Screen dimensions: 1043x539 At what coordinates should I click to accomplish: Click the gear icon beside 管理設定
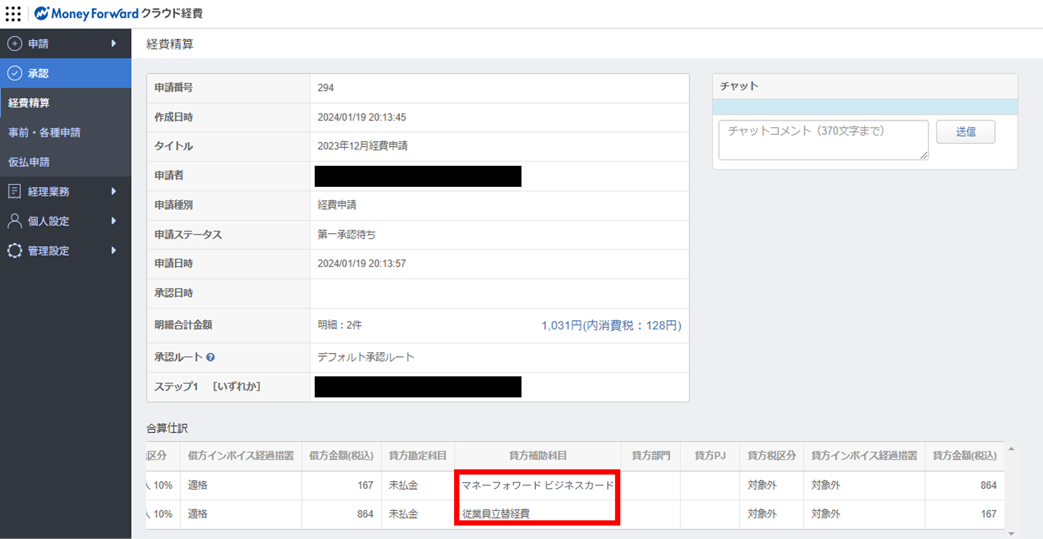[15, 251]
